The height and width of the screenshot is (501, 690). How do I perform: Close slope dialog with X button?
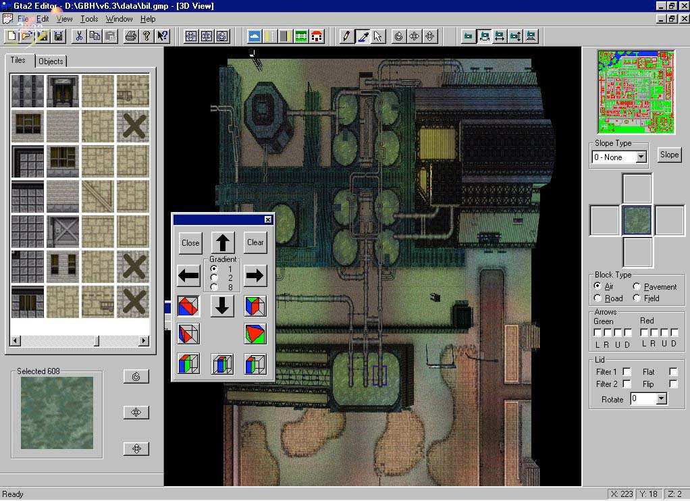[x=268, y=219]
